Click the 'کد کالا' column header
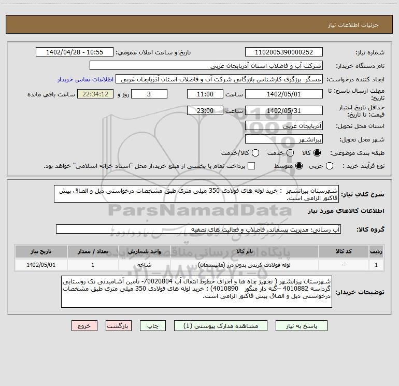This screenshot has height=386, width=399. click(344, 251)
